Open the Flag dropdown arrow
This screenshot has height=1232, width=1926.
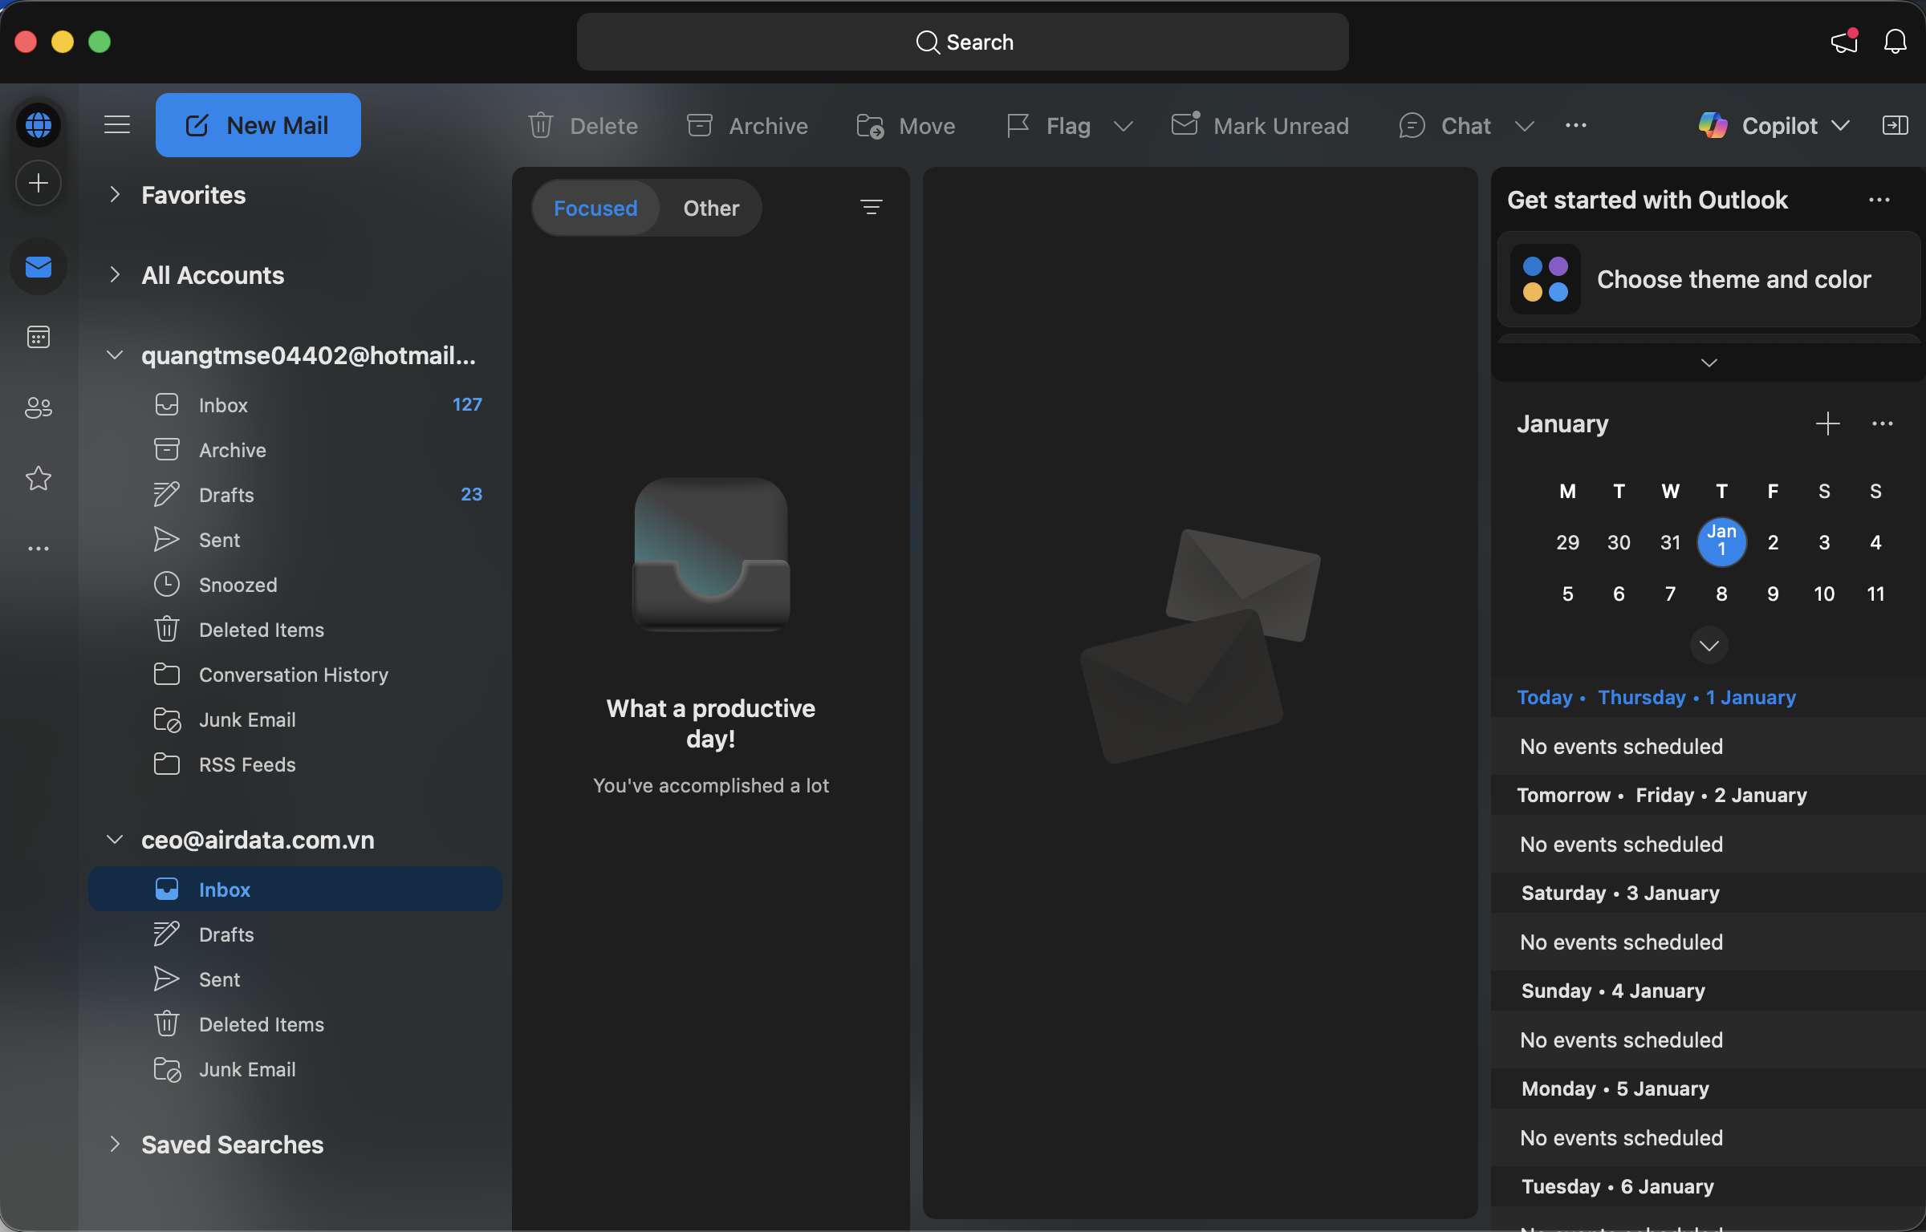pyautogui.click(x=1123, y=126)
